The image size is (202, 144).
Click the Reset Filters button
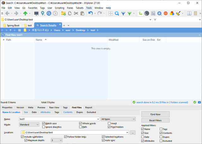tap(155, 120)
